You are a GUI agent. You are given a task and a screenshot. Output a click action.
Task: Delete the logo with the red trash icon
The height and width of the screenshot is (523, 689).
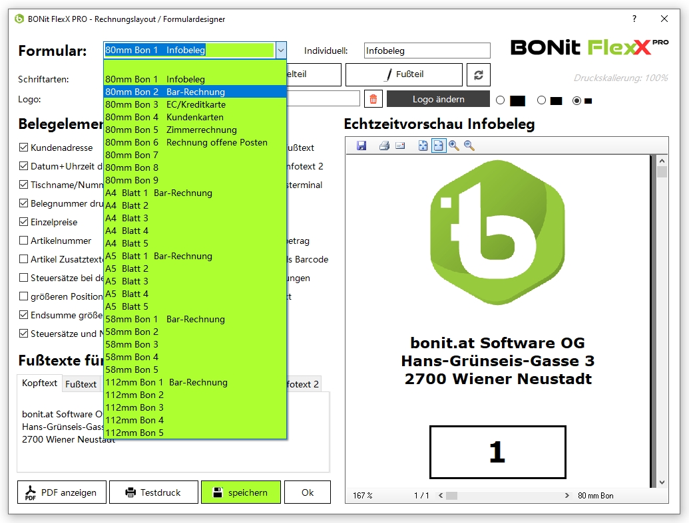373,99
